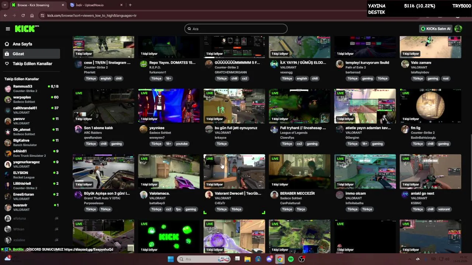The height and width of the screenshot is (265, 472).
Task: Open Discord from the taskbar
Action: pyautogui.click(x=269, y=259)
